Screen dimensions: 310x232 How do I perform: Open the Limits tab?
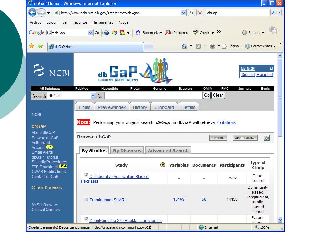coord(84,107)
